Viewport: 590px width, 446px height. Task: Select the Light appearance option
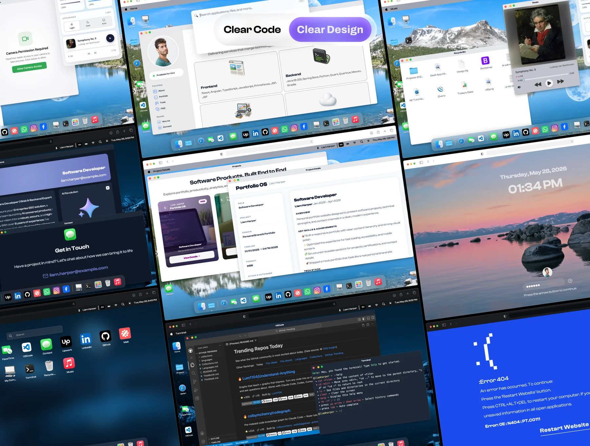pos(72,26)
